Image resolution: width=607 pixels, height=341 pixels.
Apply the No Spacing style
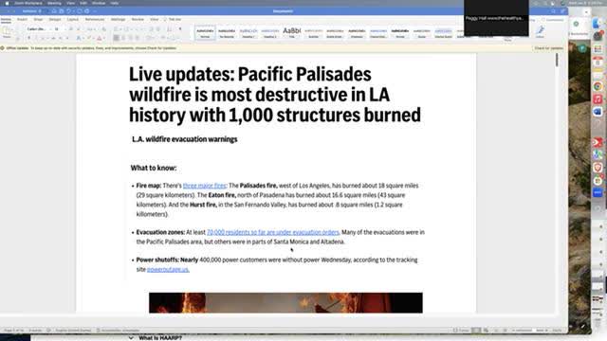click(227, 33)
